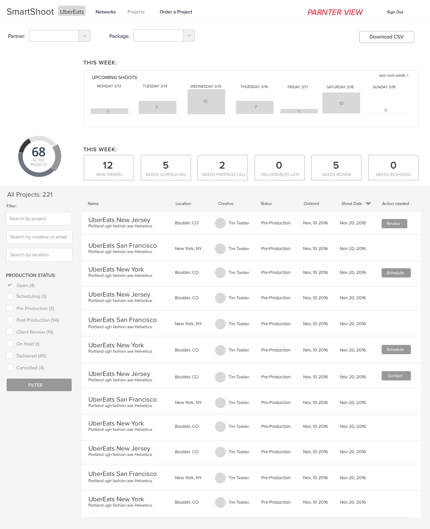Click the Friday 3/17 shoots bar
Screen dimensions: 430x529
(299, 111)
